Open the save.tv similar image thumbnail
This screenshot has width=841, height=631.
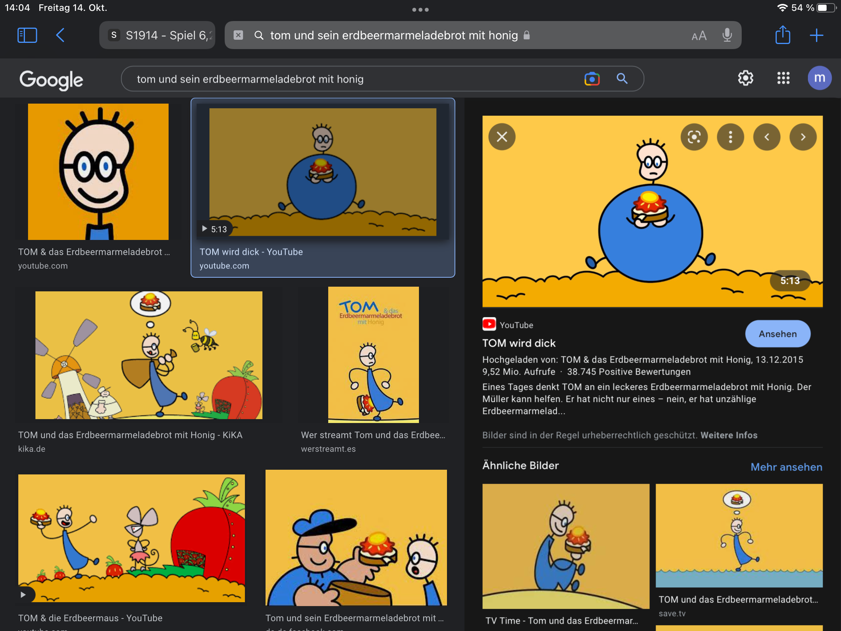pyautogui.click(x=739, y=536)
